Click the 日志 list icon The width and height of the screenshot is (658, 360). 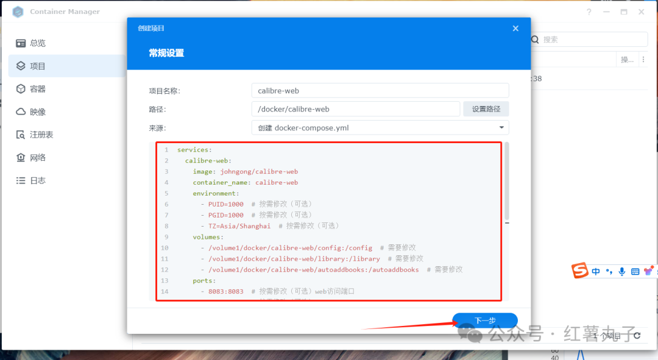click(x=21, y=180)
